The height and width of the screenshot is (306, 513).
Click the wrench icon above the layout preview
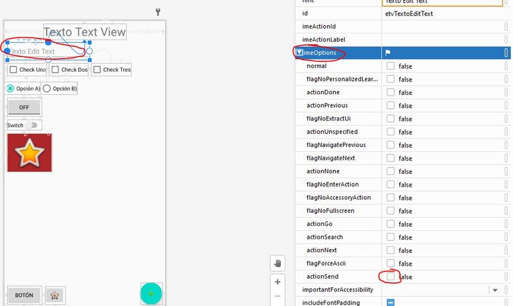[158, 12]
